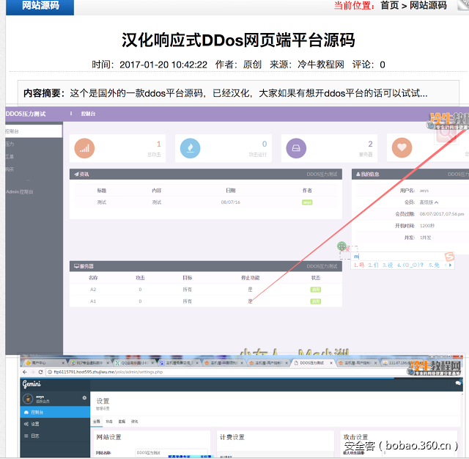This screenshot has height=459, width=469.
Task: Select the 套餐 settings tab
Action: [122, 422]
